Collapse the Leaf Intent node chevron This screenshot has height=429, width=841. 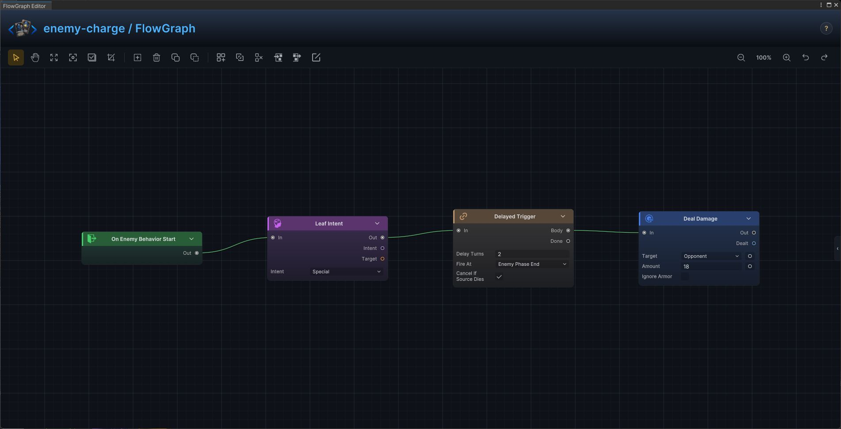tap(377, 223)
